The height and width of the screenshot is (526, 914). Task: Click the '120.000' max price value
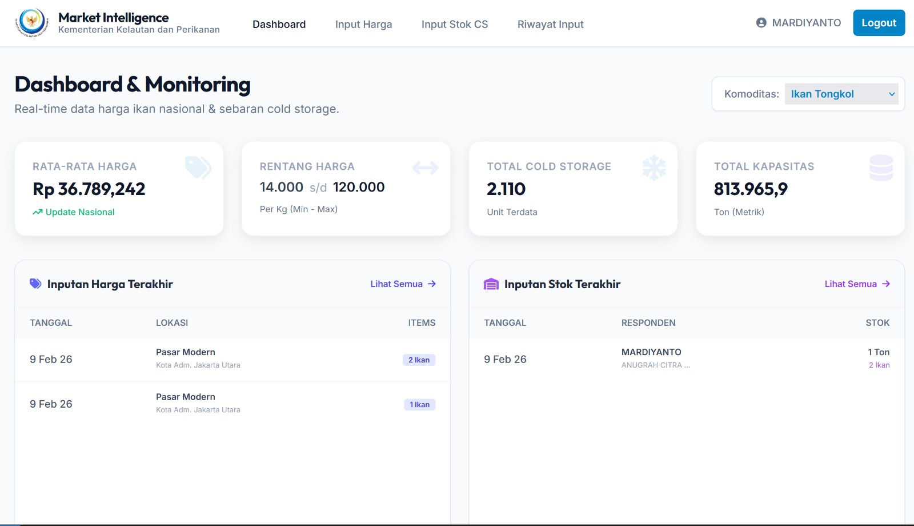click(359, 187)
